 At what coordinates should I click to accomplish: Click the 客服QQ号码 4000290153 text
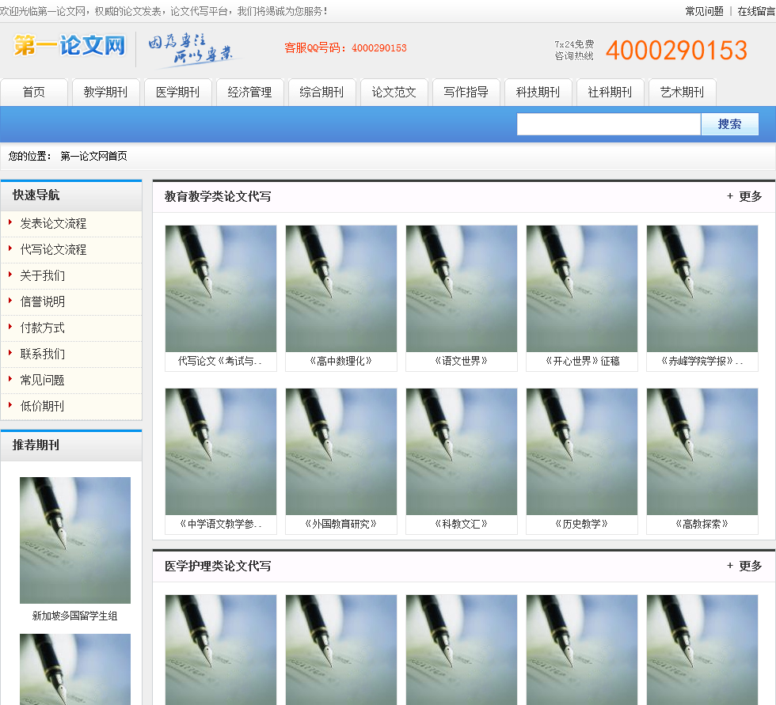[345, 48]
